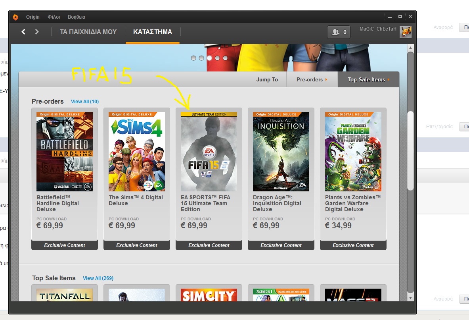Open the Φίλοι menu

pyautogui.click(x=54, y=17)
